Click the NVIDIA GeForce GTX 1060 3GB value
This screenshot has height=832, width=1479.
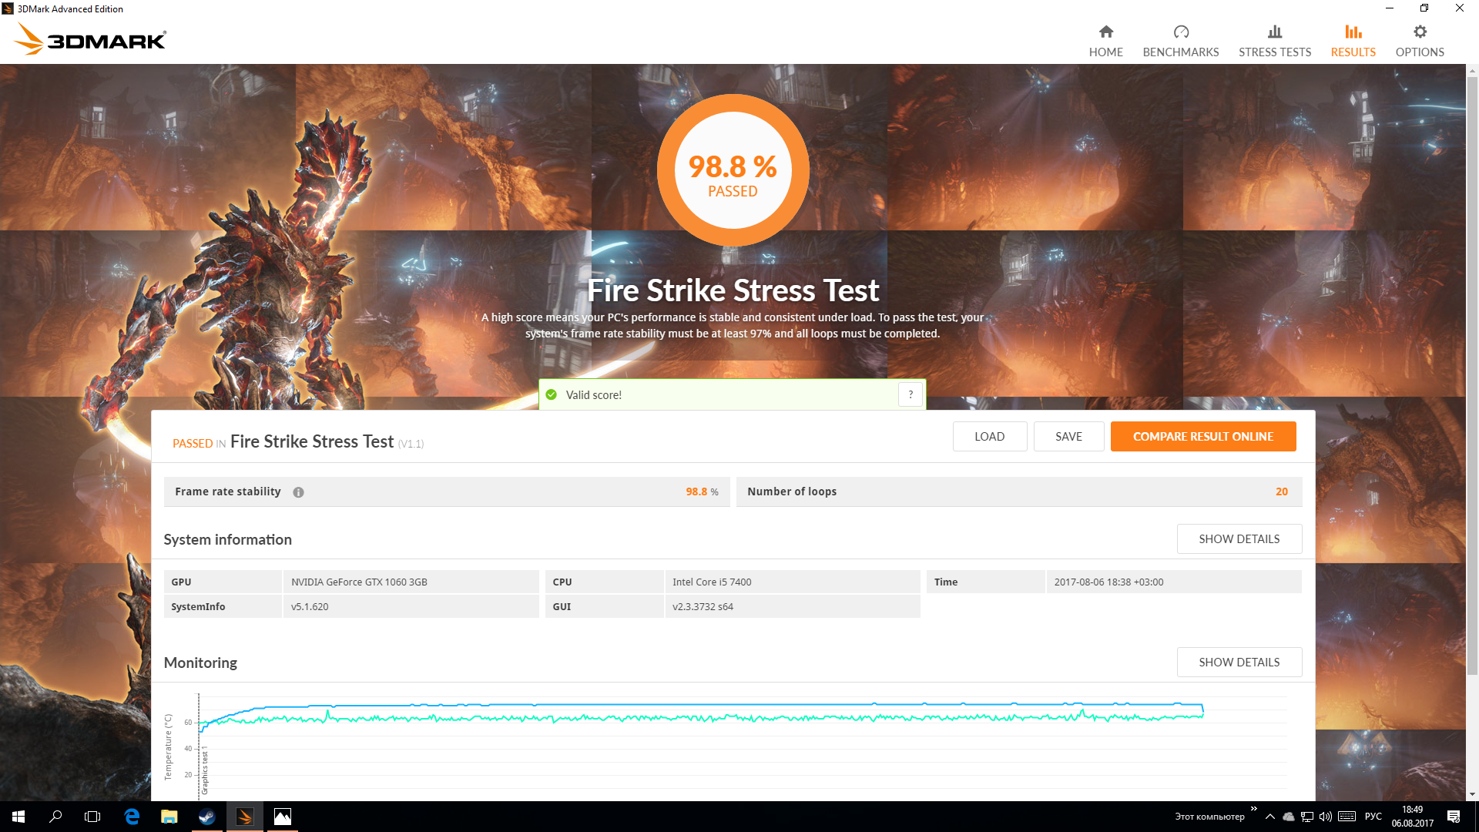point(359,582)
